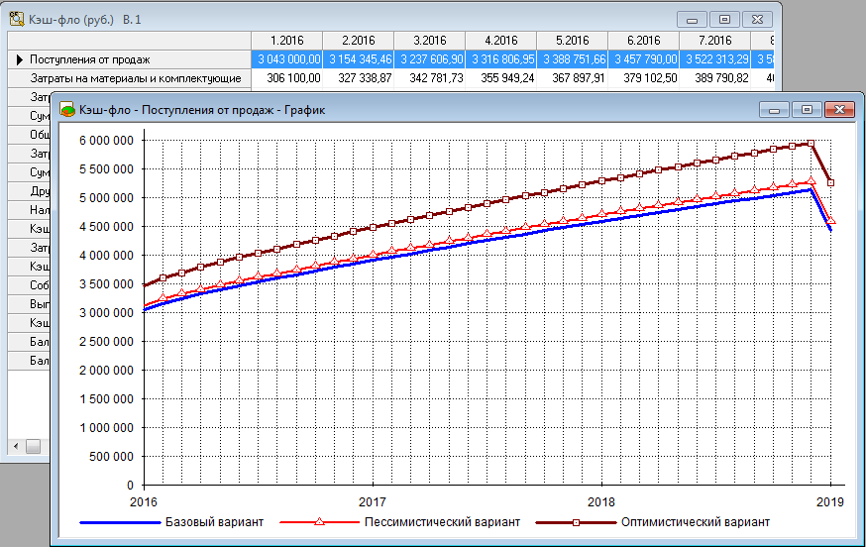Click cell 3 457 790,00

(643, 59)
